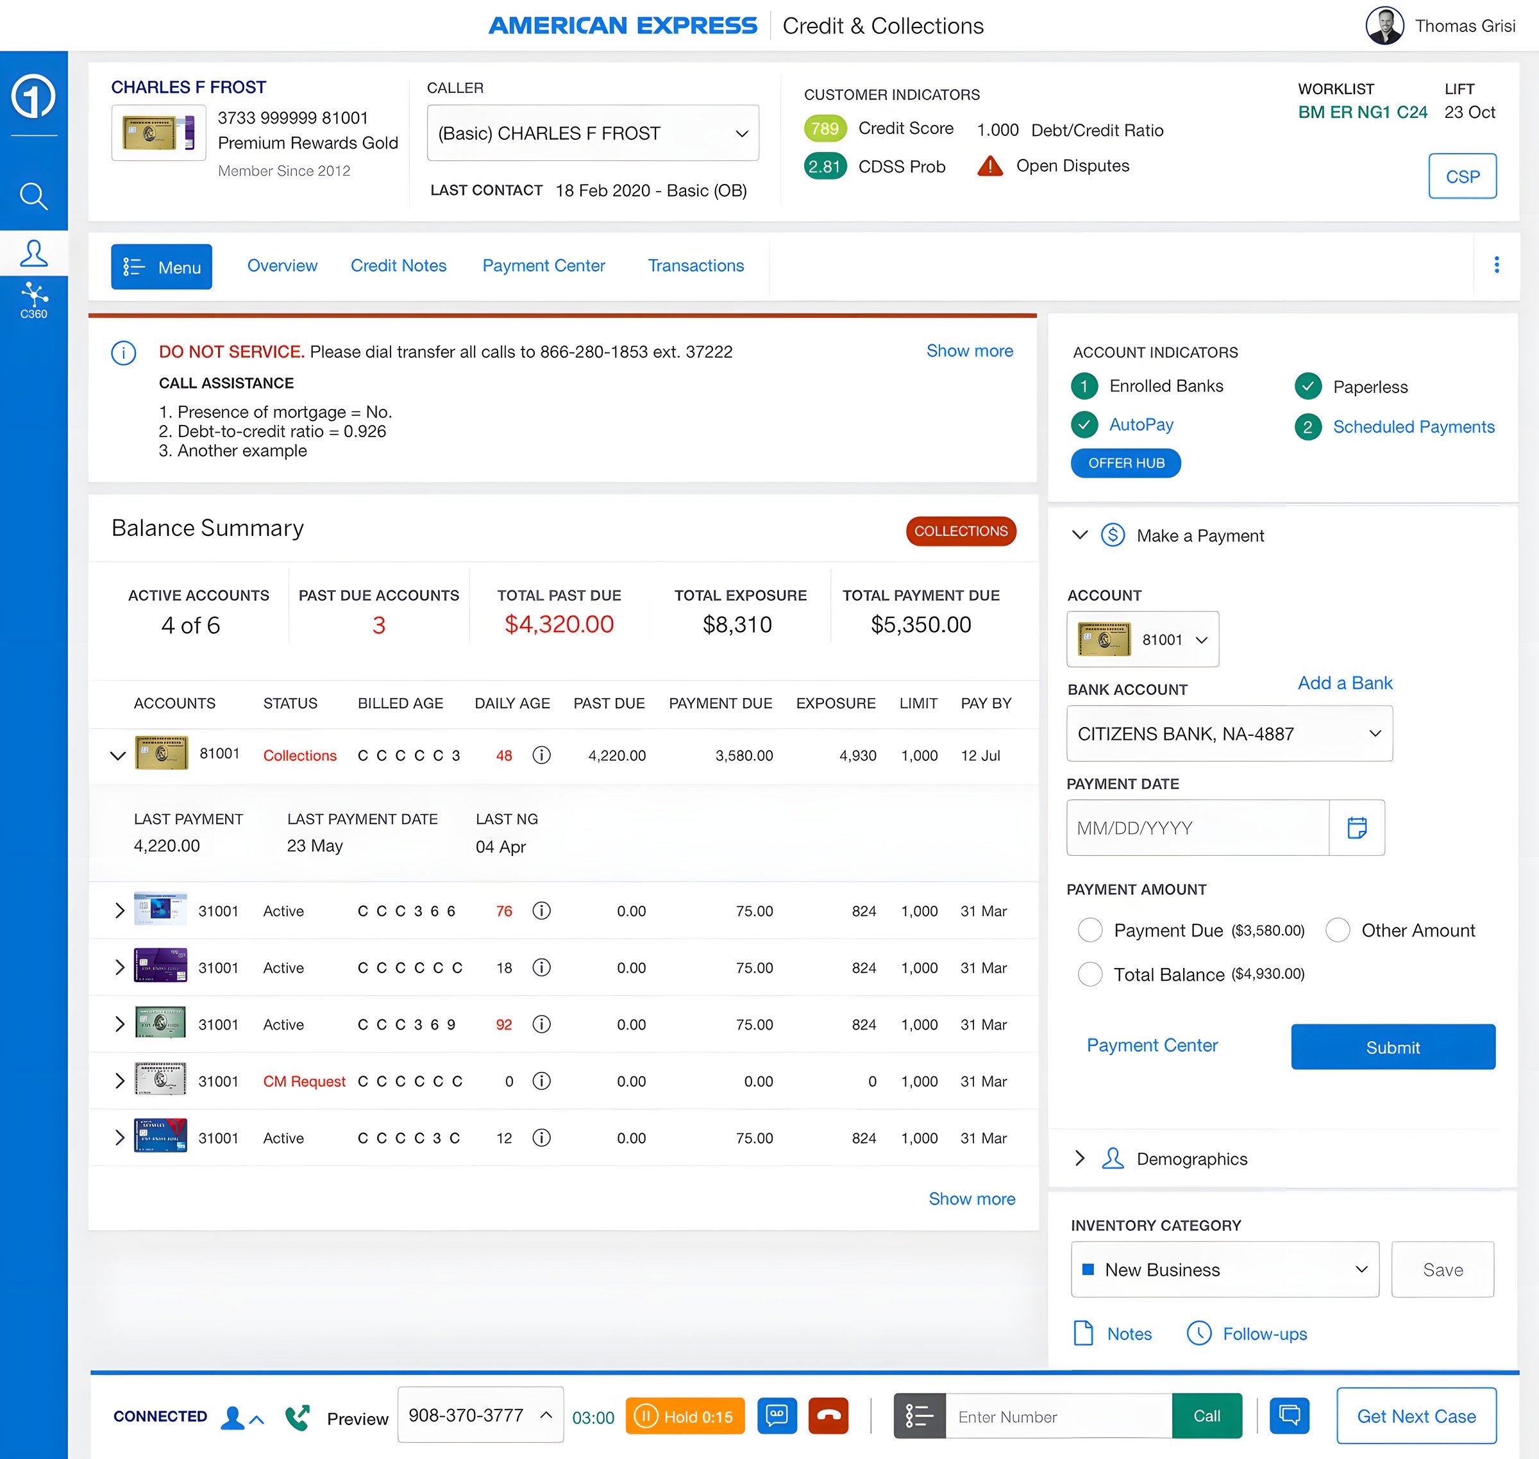This screenshot has width=1539, height=1459.
Task: Switch to the Transactions tab
Action: point(696,266)
